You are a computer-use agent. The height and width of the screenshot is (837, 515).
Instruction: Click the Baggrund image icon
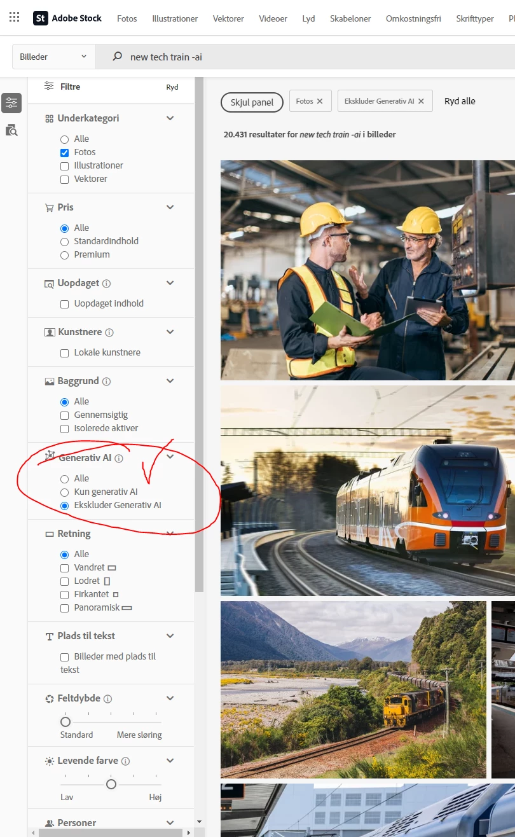[50, 382]
